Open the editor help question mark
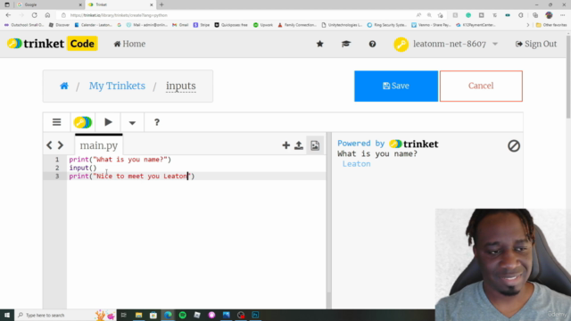Screen dimensions: 571x321 [x=157, y=122]
